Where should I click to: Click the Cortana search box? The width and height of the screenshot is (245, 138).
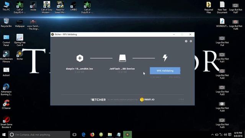pyautogui.click(x=39, y=135)
